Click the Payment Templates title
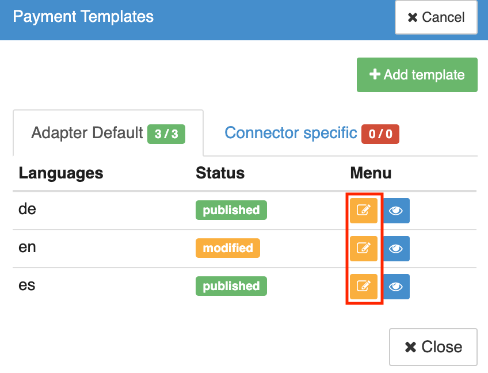The width and height of the screenshot is (488, 373). pyautogui.click(x=83, y=17)
